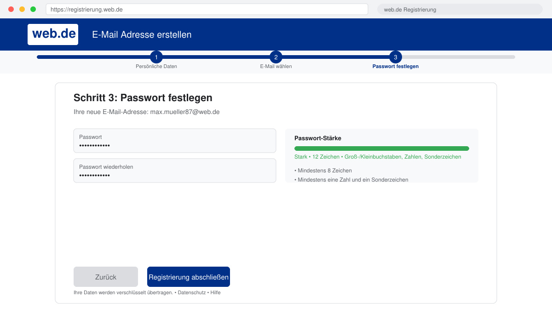Click the Zurück button
The width and height of the screenshot is (552, 331).
[x=106, y=277]
